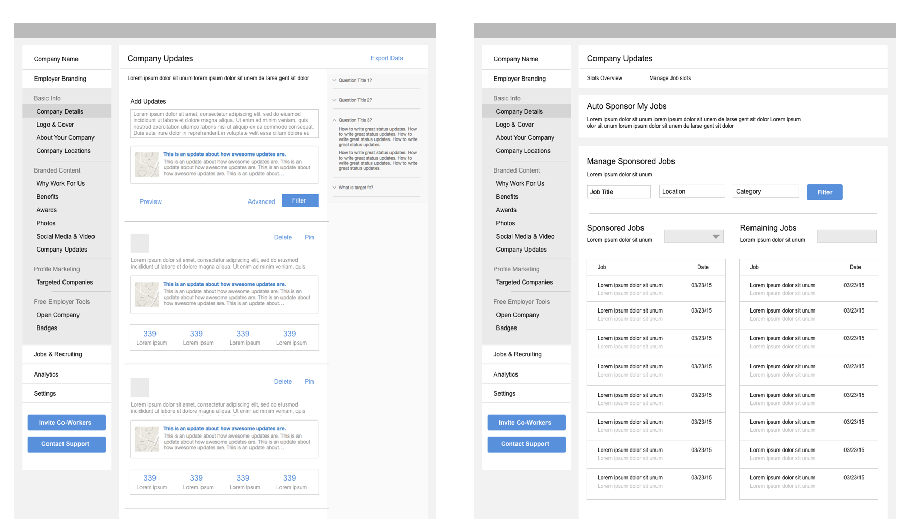907x529 pixels.
Task: Select the Manage Job slots tab
Action: (x=669, y=79)
